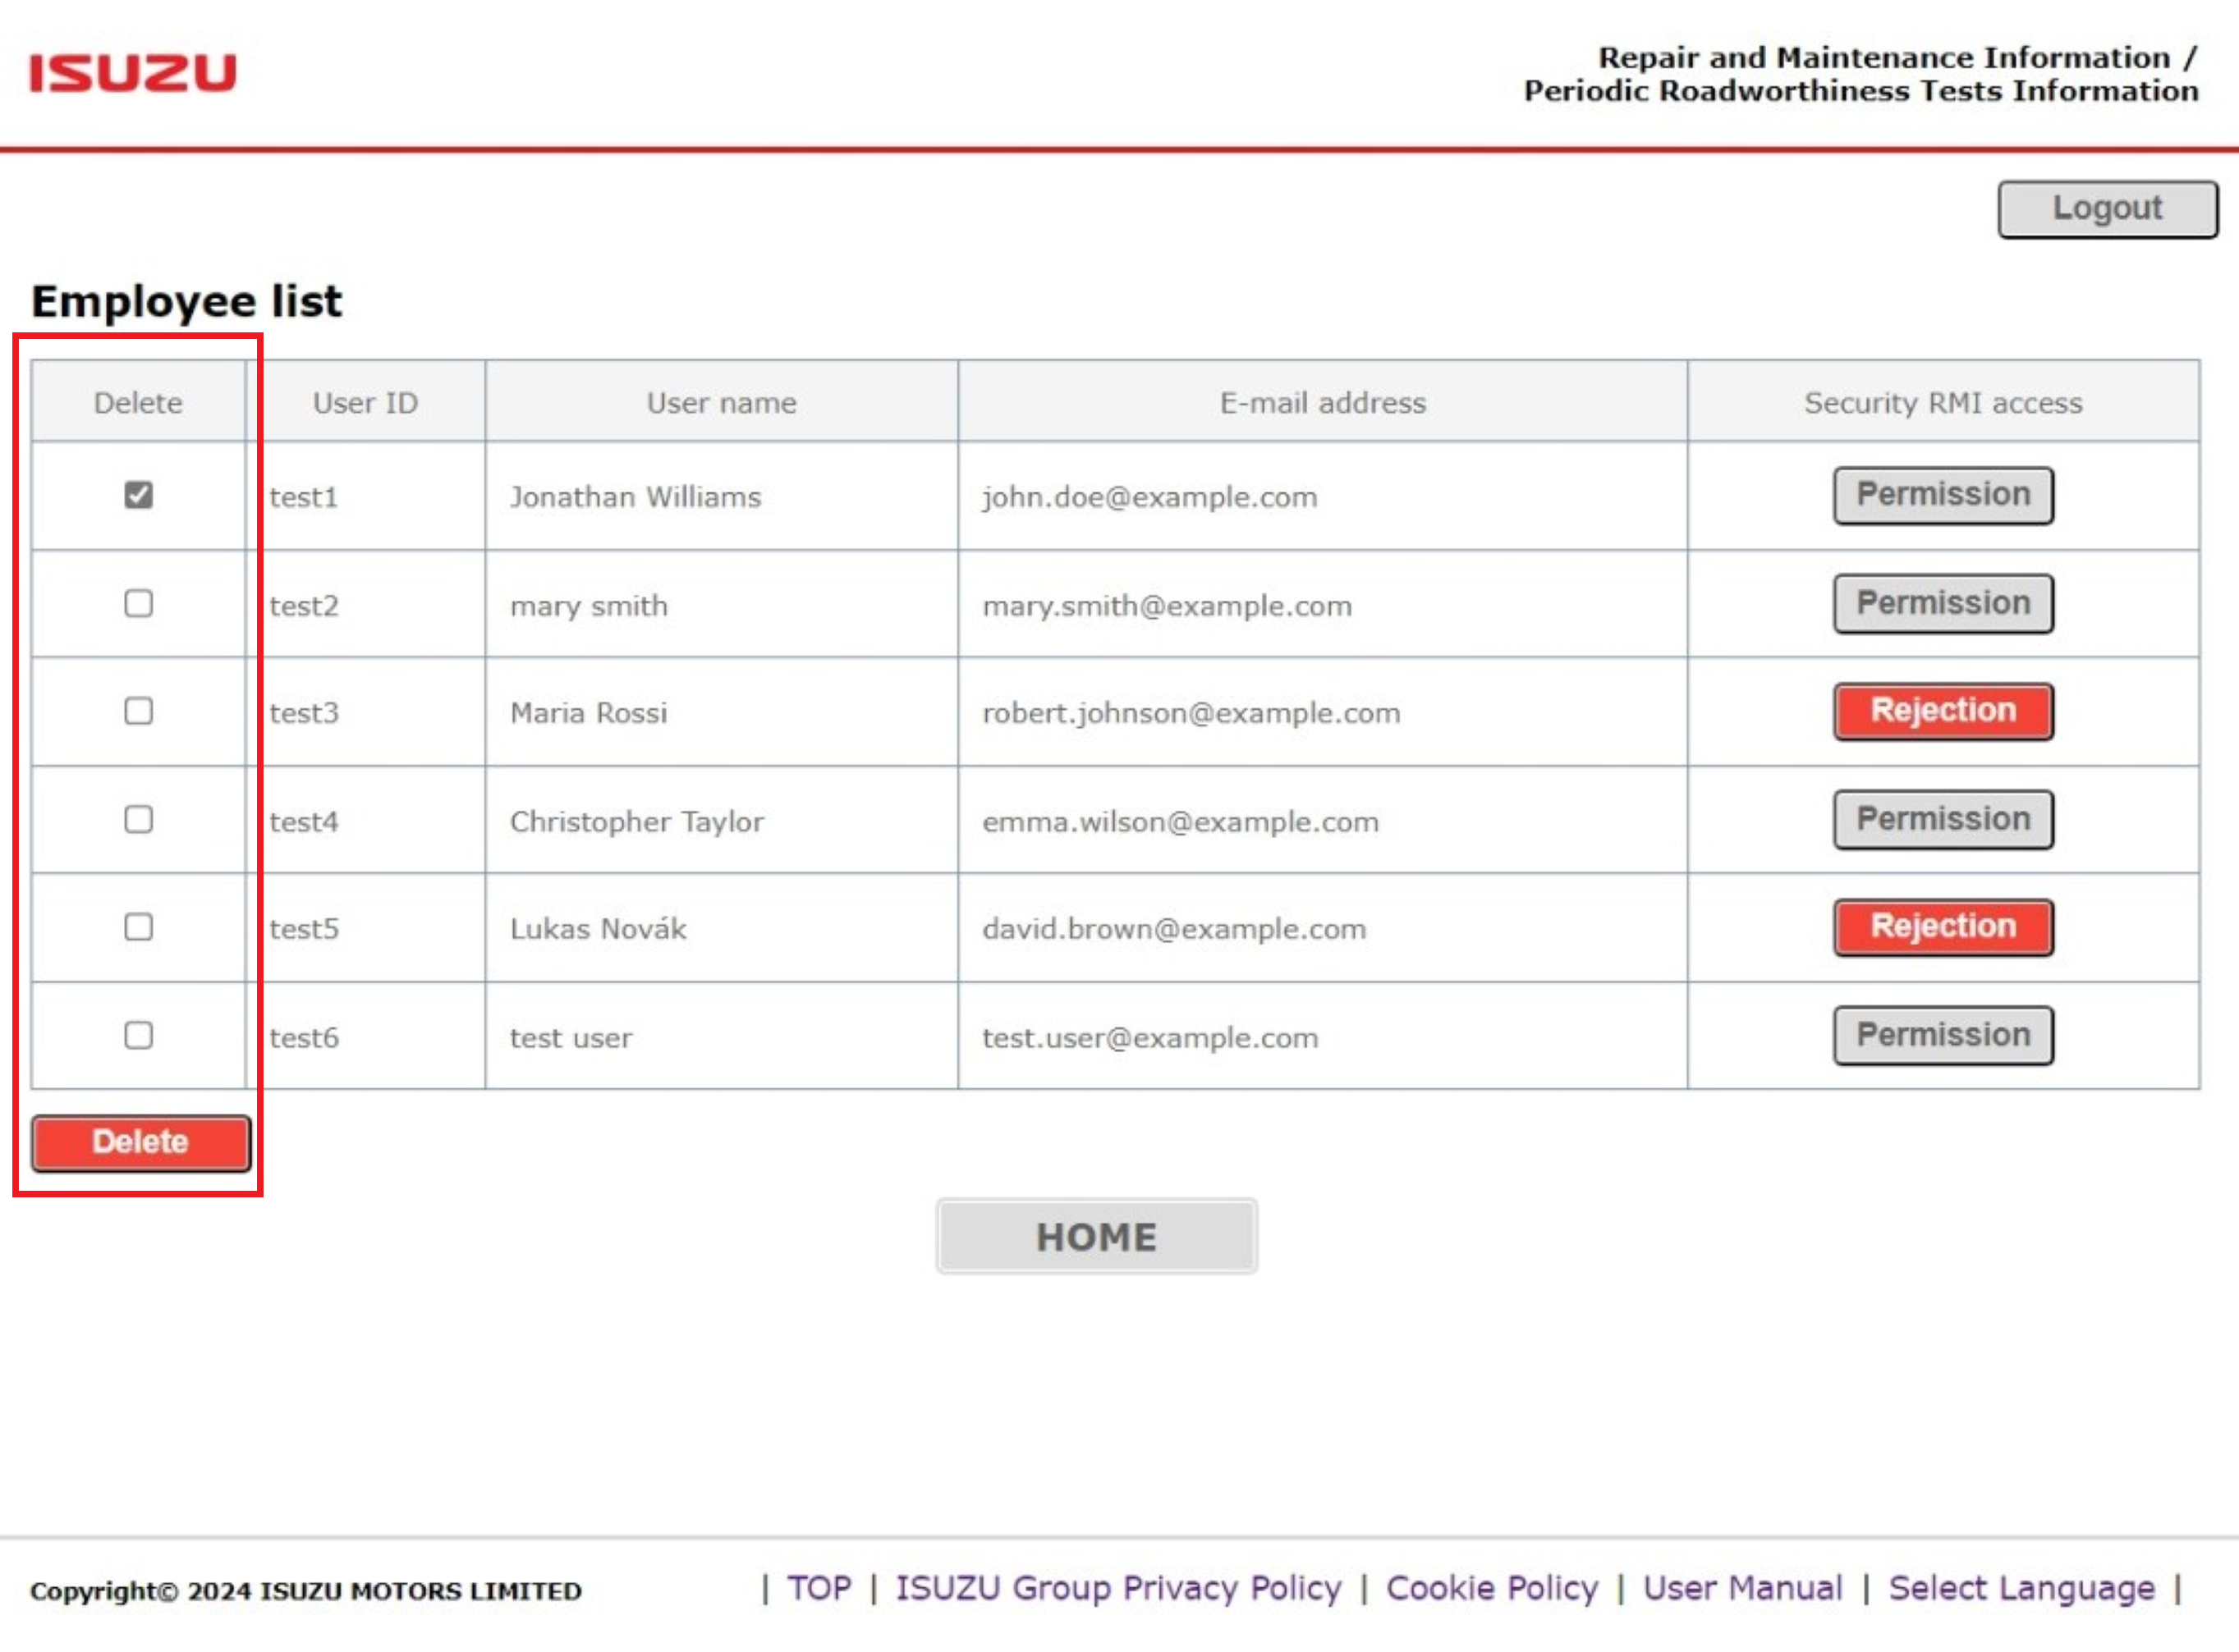The height and width of the screenshot is (1652, 2239).
Task: Check the delete checkbox for test2
Action: pos(137,603)
